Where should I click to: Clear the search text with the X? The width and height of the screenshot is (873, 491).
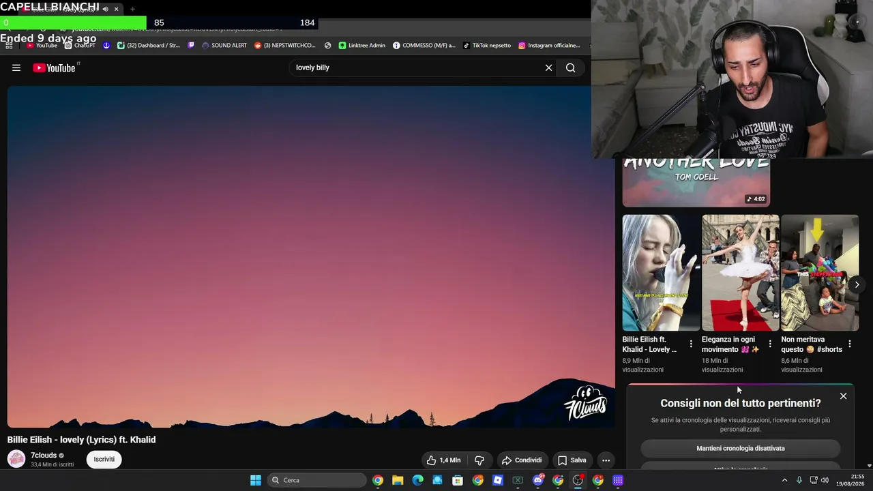[x=548, y=68]
